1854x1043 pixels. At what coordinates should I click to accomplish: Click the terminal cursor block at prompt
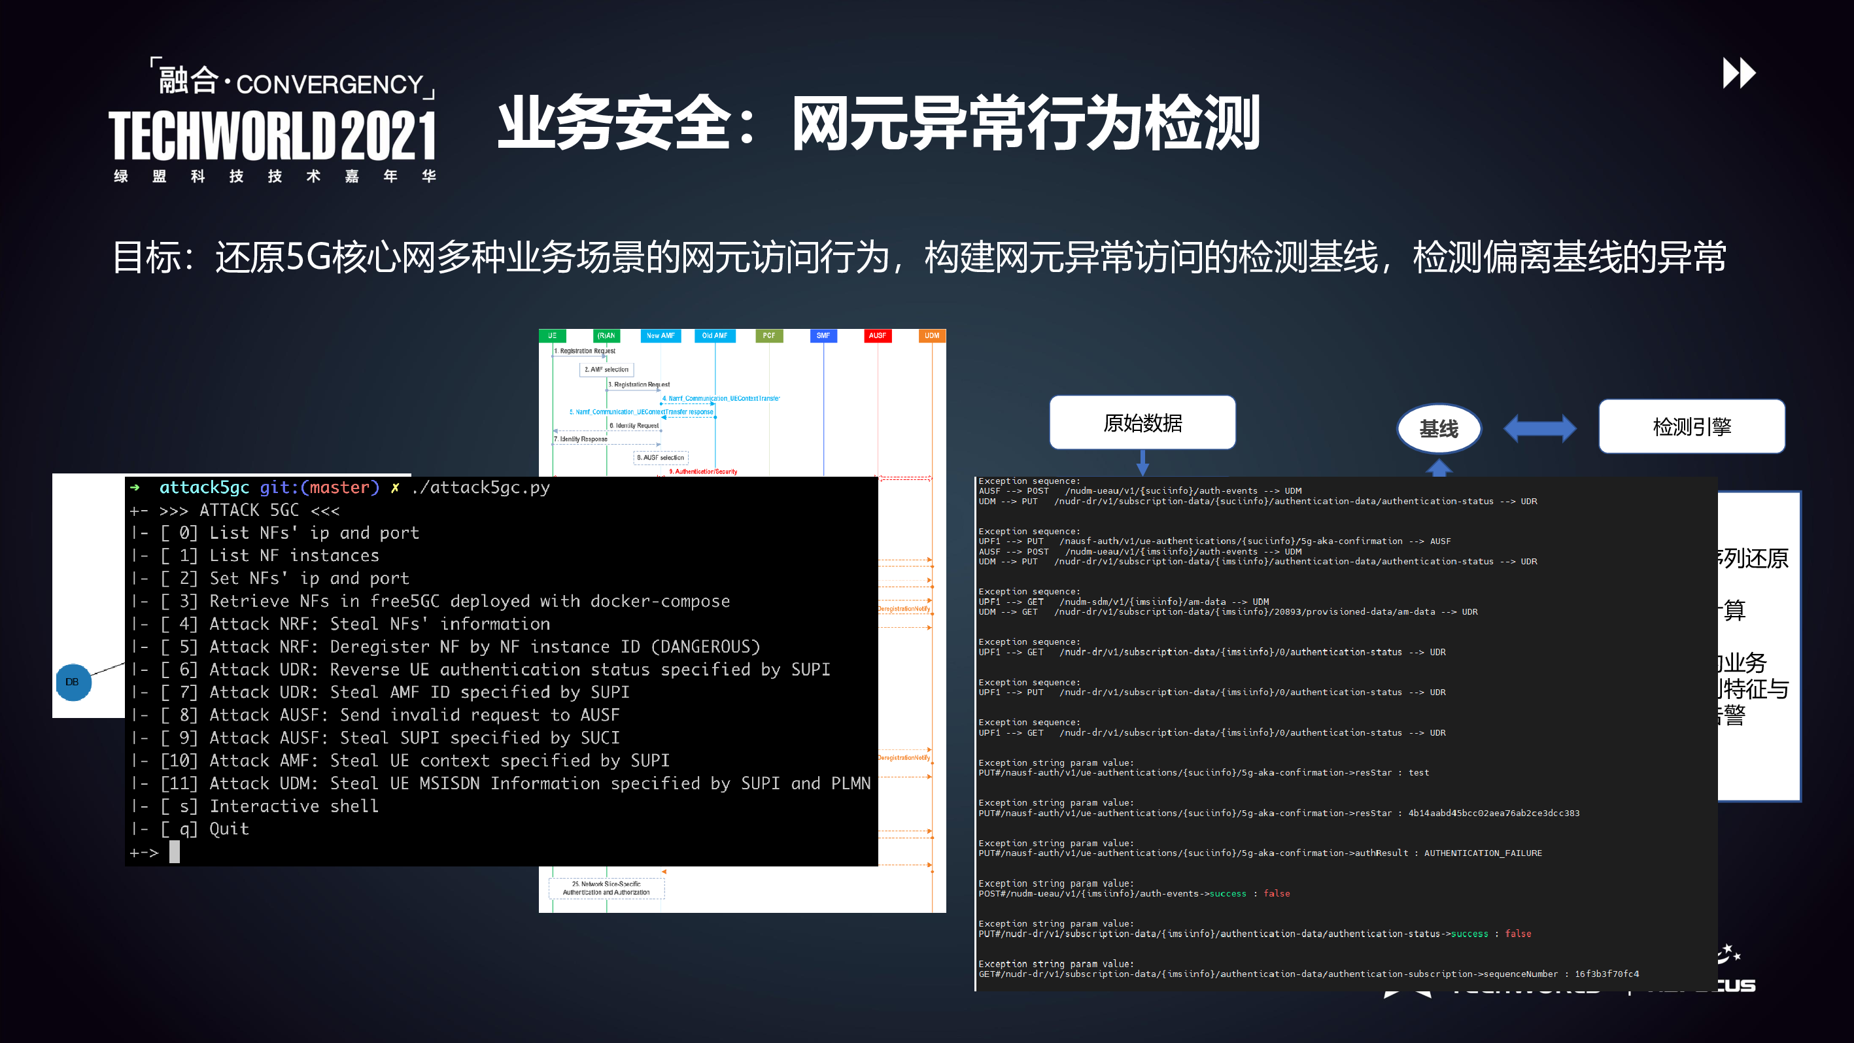(x=174, y=852)
